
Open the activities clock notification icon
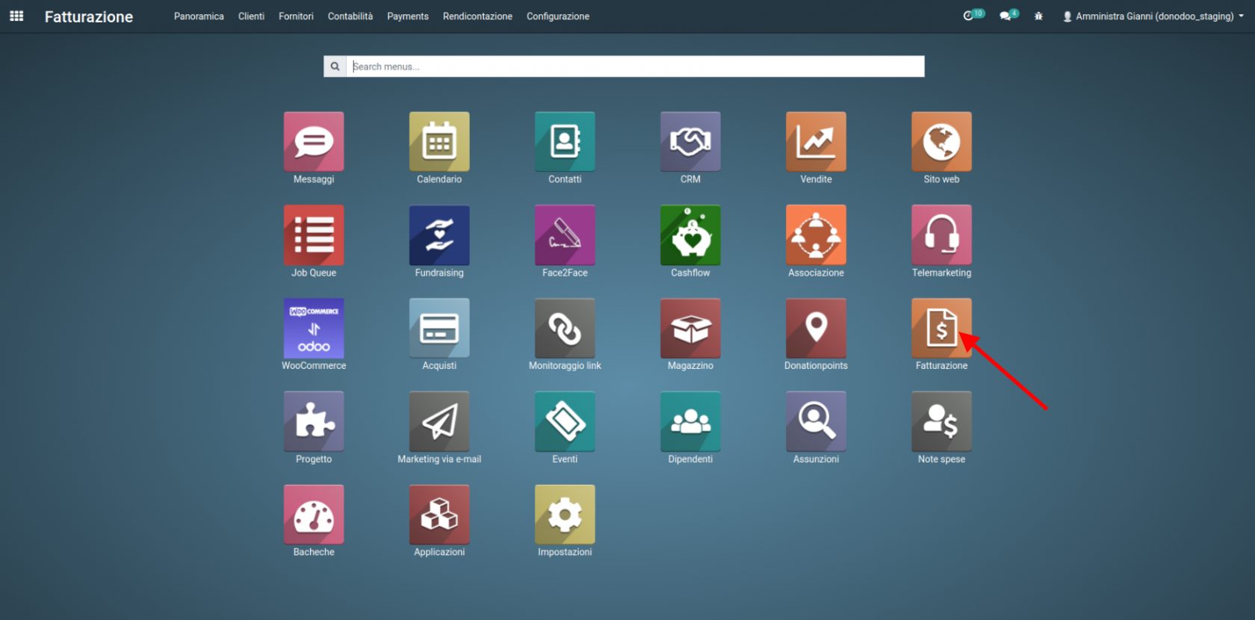969,16
